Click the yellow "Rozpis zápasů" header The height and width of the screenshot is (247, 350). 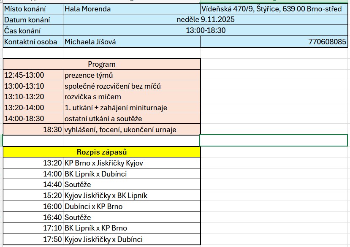pos(101,152)
